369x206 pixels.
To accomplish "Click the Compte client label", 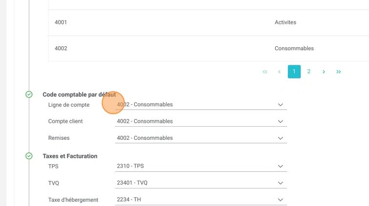I will pos(65,121).
